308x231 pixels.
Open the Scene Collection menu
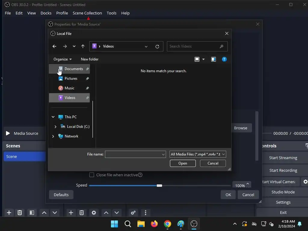point(87,13)
